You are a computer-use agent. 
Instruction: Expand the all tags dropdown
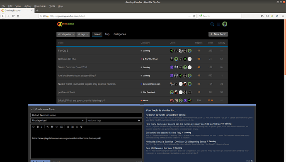(x=83, y=34)
